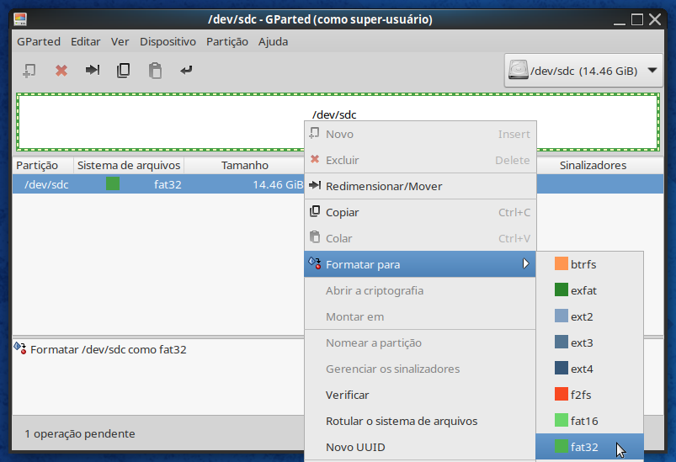Open the Editar menu
Image resolution: width=676 pixels, height=462 pixels.
coord(85,42)
